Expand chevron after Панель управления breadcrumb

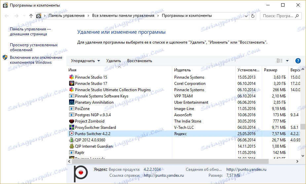pyautogui.click(x=88, y=16)
